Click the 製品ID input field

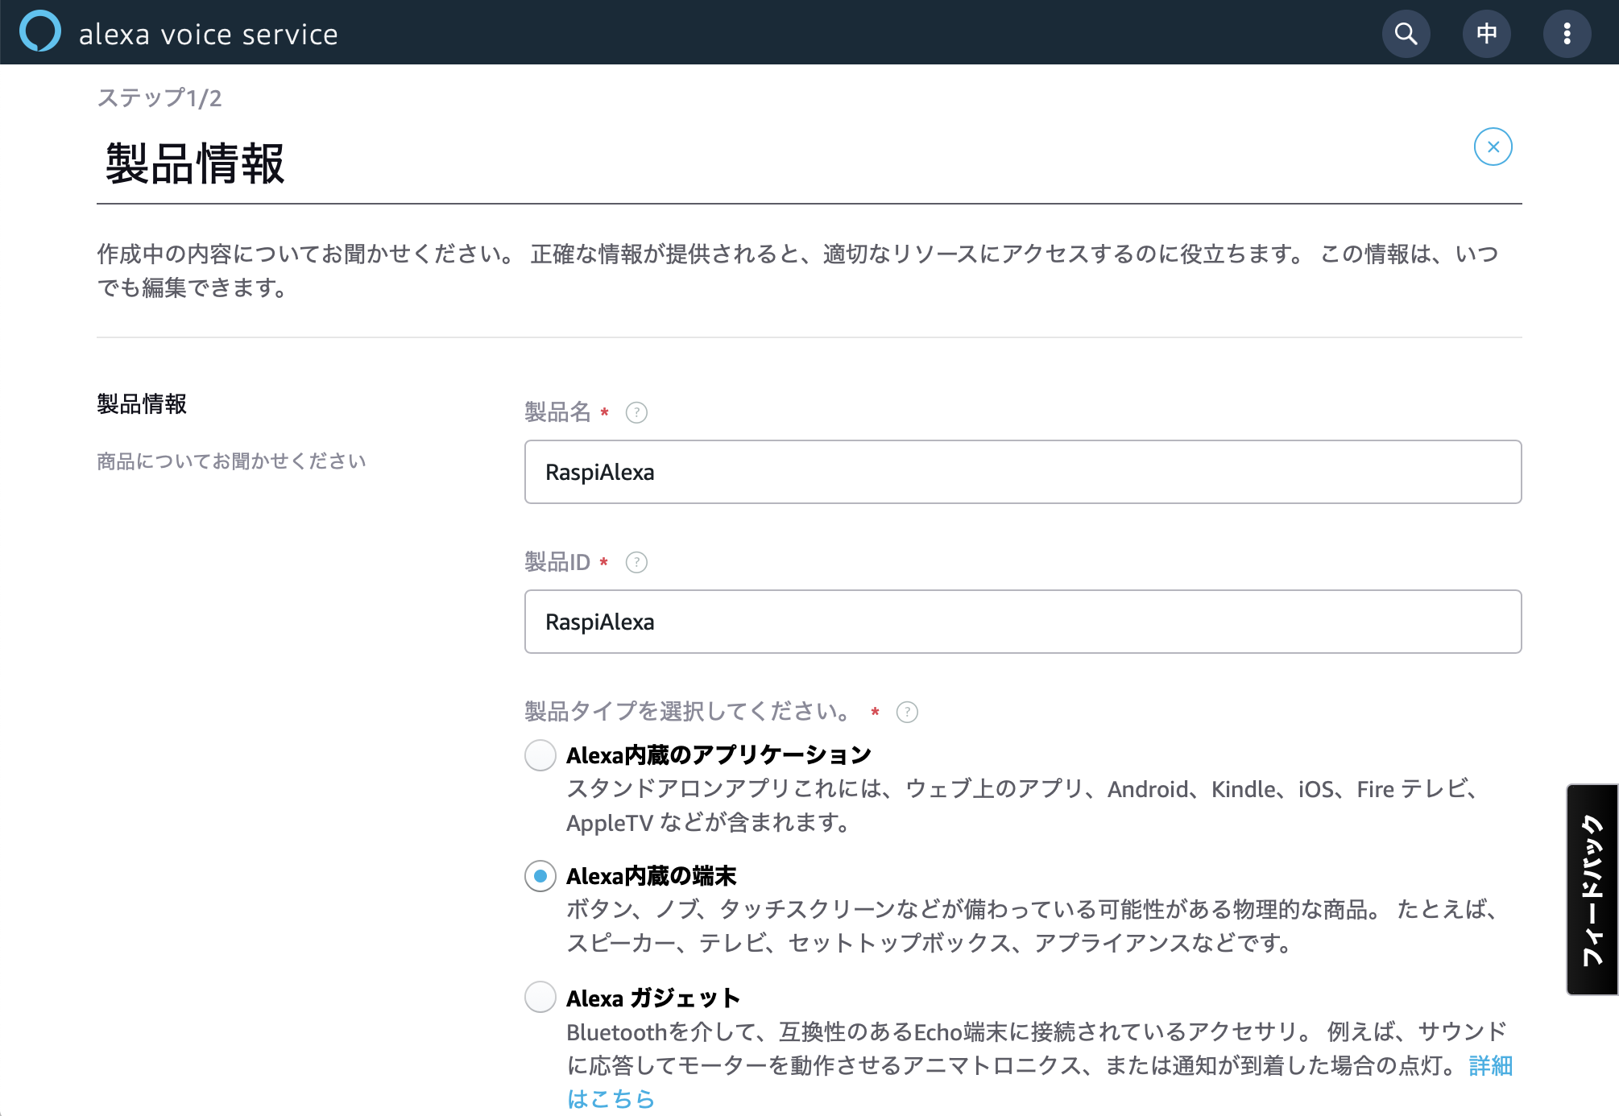pyautogui.click(x=1023, y=622)
